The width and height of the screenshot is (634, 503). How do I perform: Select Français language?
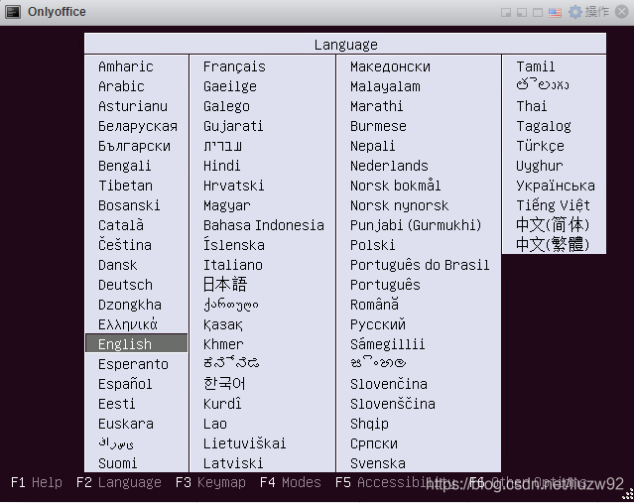click(x=234, y=66)
